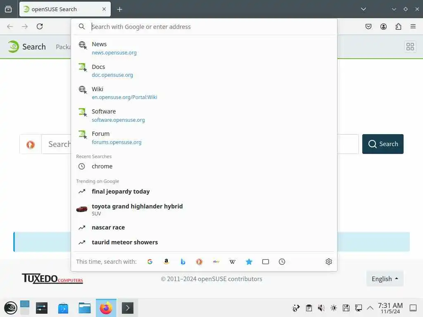Open the English language dropdown
Screen dimensions: 423x317
click(x=385, y=279)
